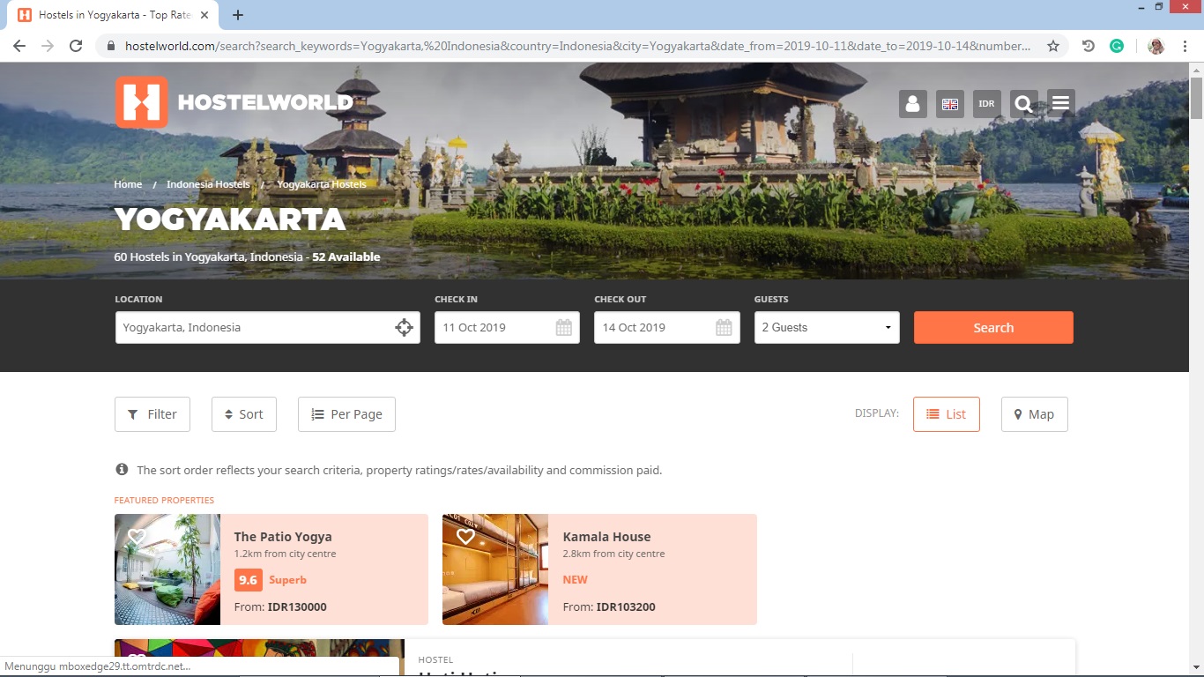Click the '52 Available' text

(346, 257)
